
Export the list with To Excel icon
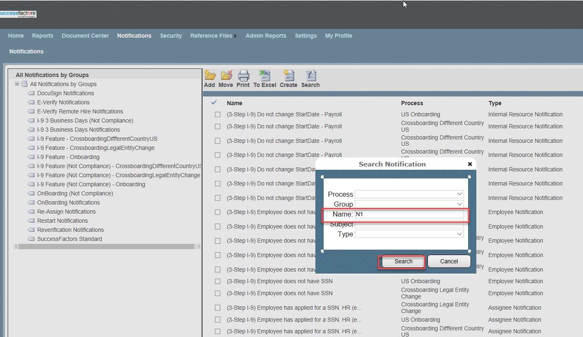[x=265, y=75]
